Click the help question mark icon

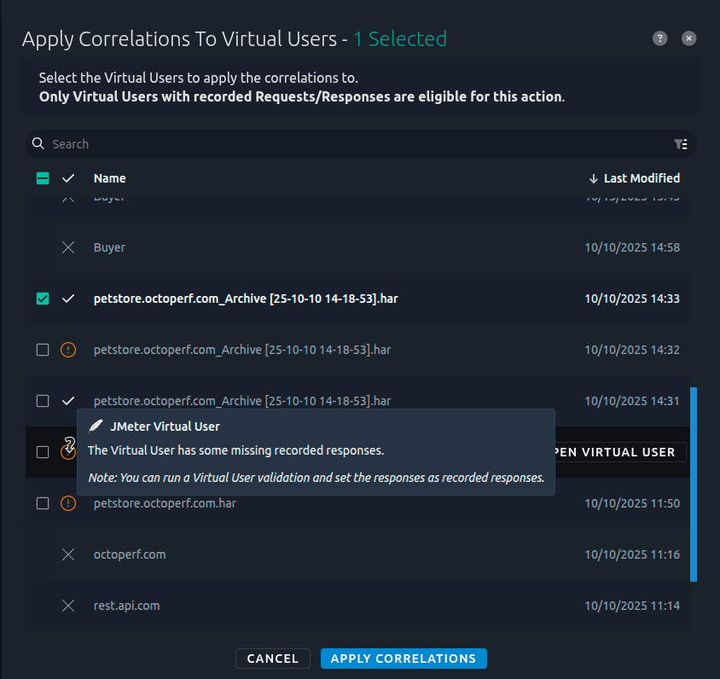coord(659,38)
